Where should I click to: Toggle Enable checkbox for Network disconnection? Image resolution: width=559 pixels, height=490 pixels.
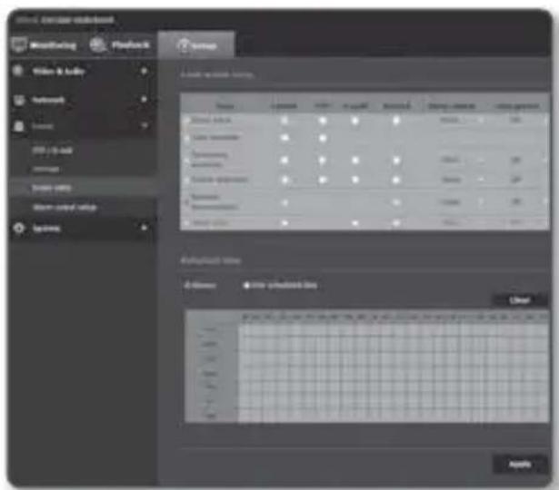click(x=284, y=202)
